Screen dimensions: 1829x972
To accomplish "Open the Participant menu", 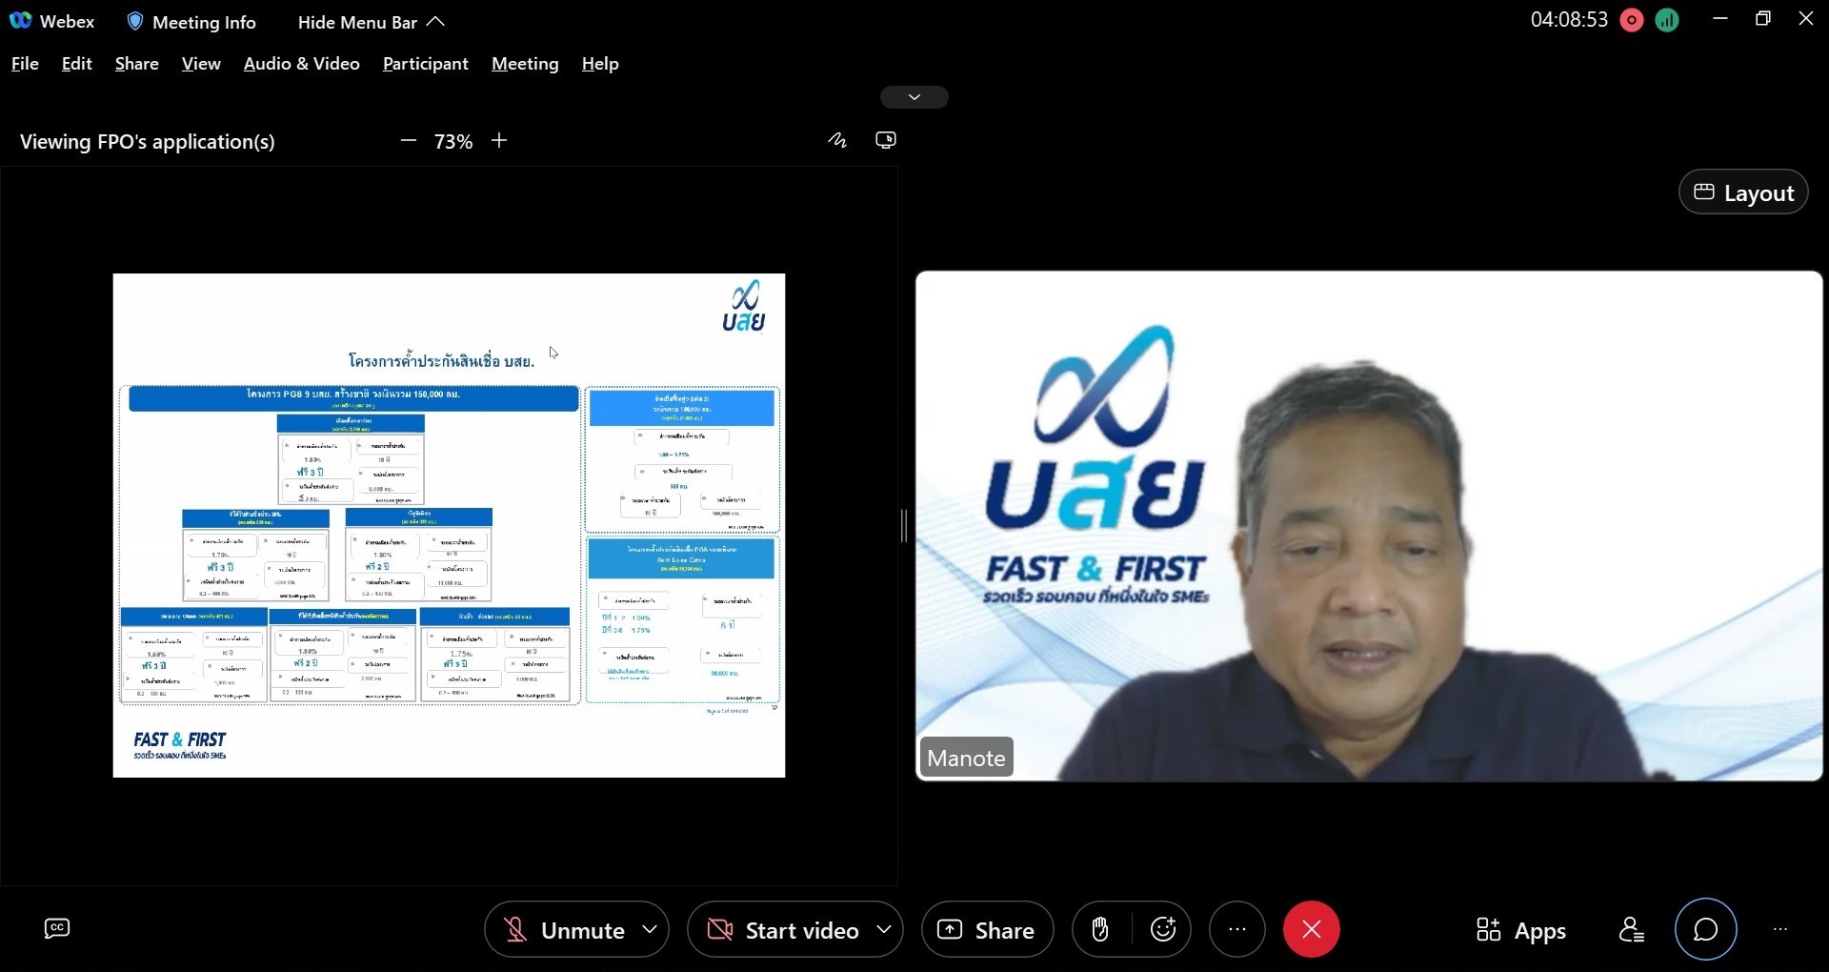I will click(425, 64).
